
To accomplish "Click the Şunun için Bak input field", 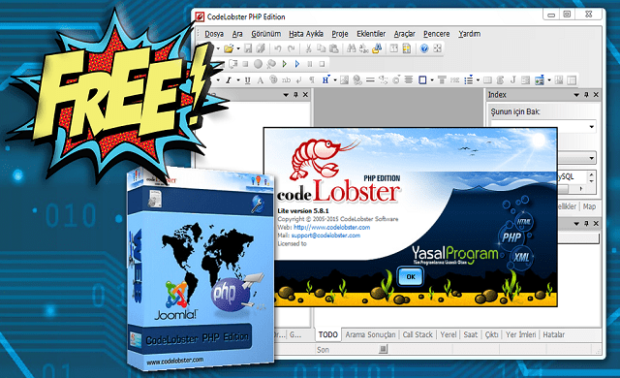I will pyautogui.click(x=542, y=127).
